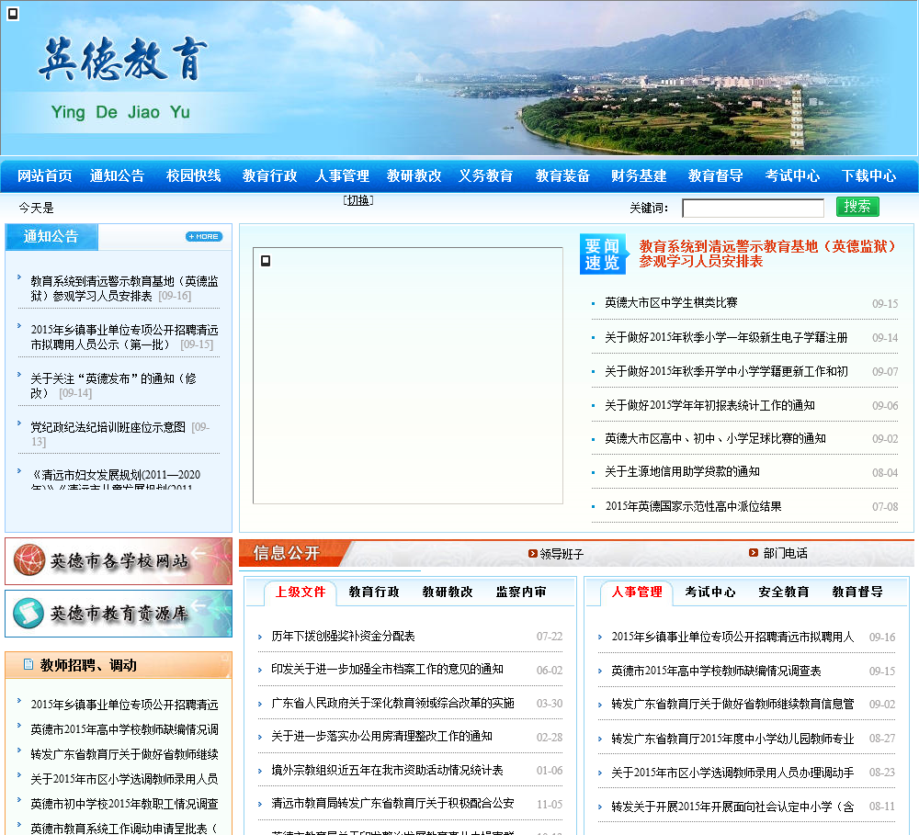Screen dimensions: 919x835
Task: Open 转发广东省教育厅2015年度中小学幼儿园教师专业
Action: (x=732, y=739)
